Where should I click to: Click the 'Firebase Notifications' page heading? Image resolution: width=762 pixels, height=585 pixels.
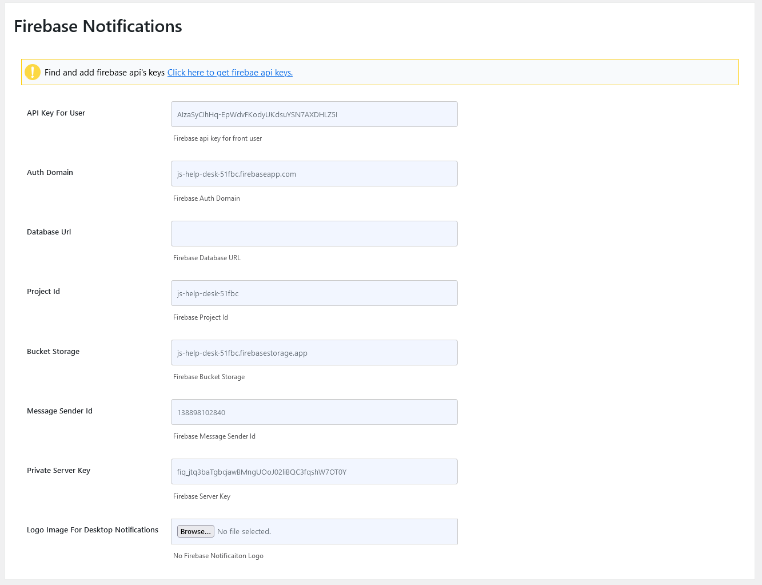click(98, 26)
